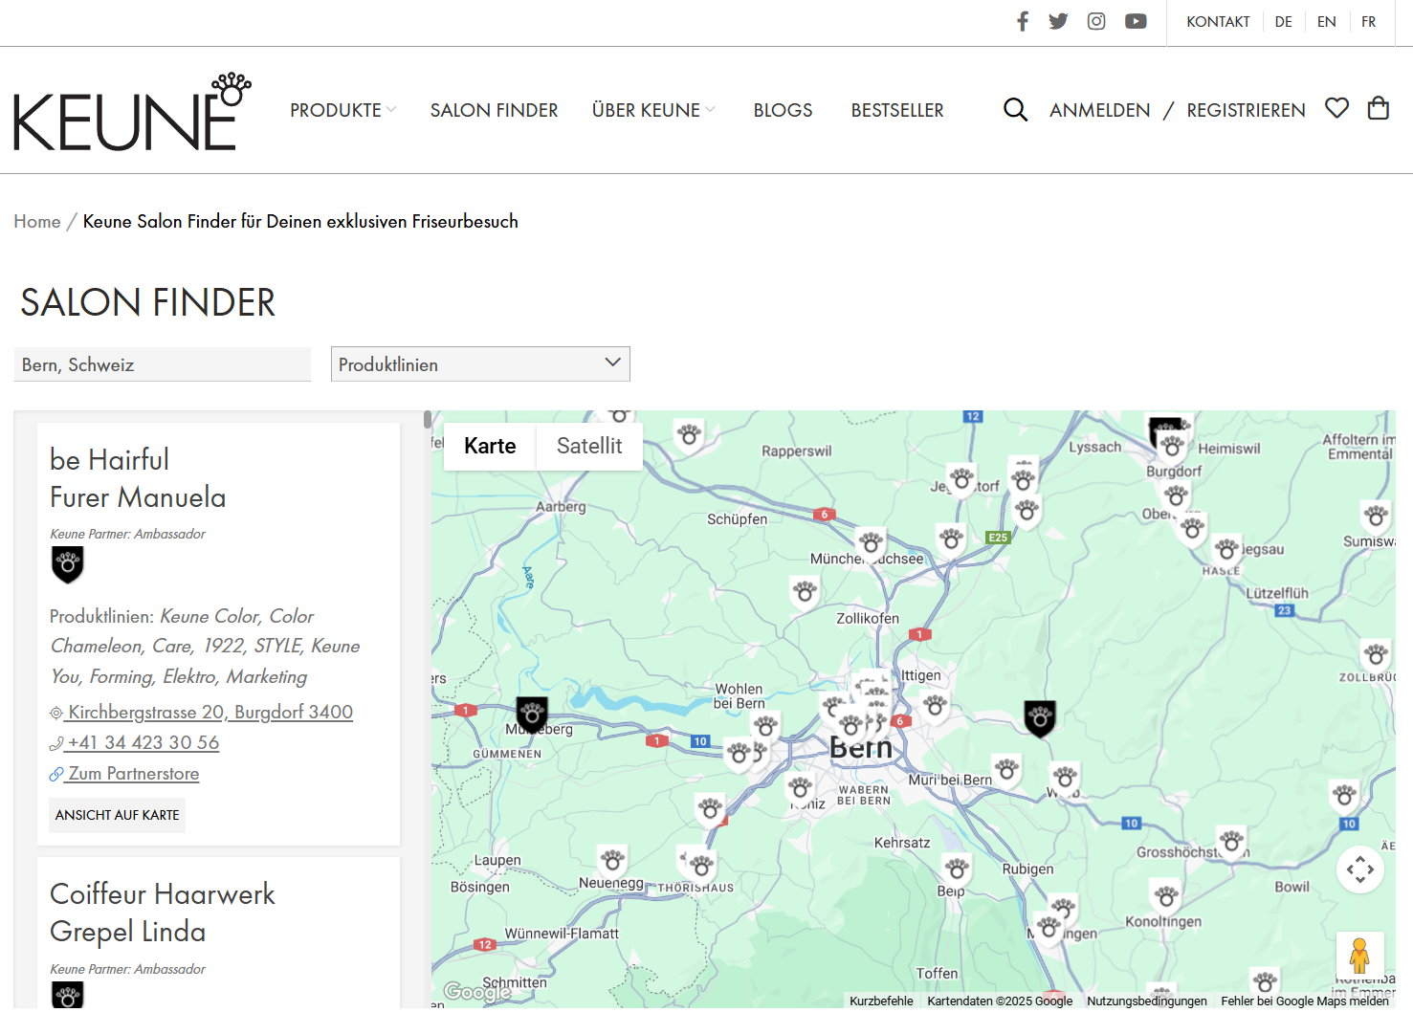Click the location field with Bern, Schweiz
This screenshot has width=1413, height=1034.
click(x=162, y=364)
